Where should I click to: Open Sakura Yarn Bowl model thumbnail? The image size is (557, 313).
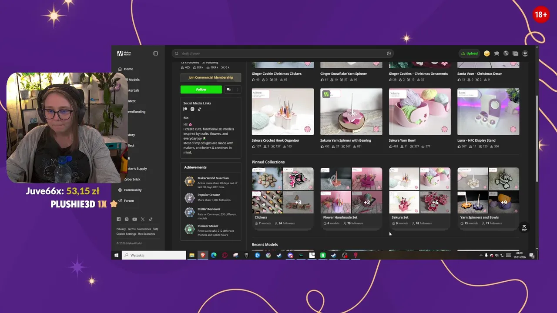click(x=419, y=112)
